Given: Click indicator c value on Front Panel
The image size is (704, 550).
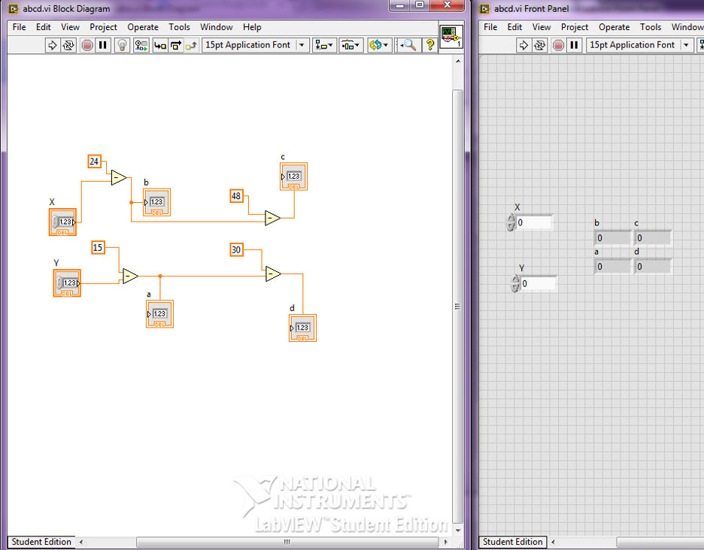Looking at the screenshot, I should pyautogui.click(x=653, y=237).
